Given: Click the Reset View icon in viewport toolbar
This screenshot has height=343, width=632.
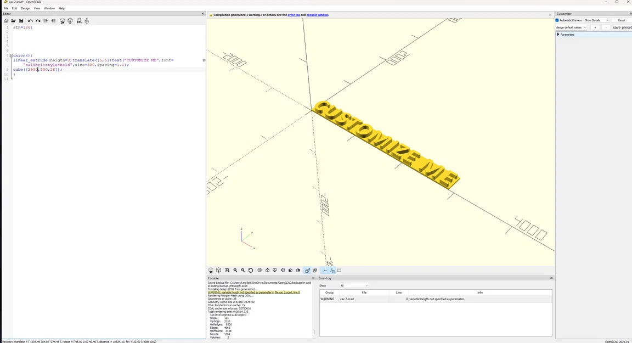Looking at the screenshot, I should [x=251, y=271].
